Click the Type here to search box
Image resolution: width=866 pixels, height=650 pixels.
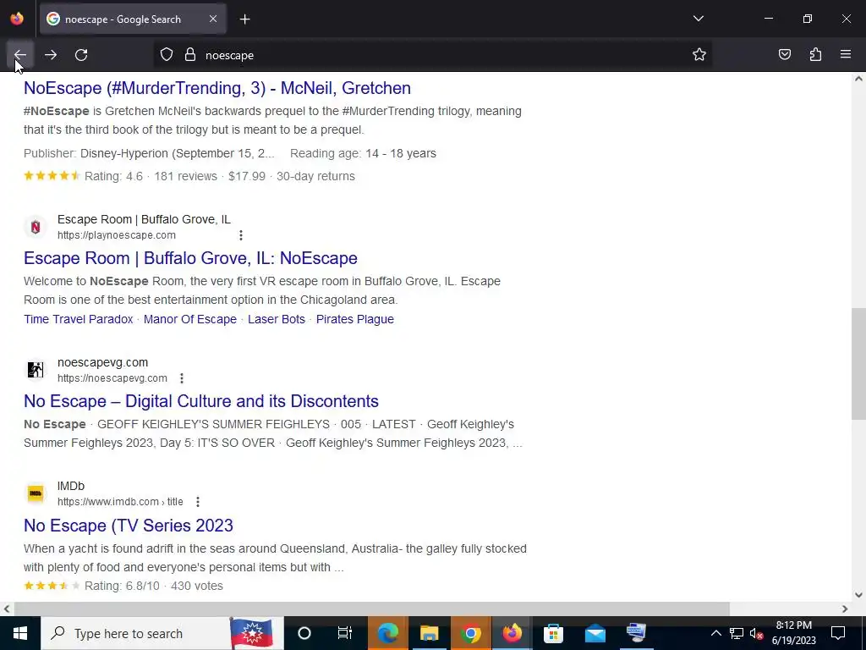point(163,633)
